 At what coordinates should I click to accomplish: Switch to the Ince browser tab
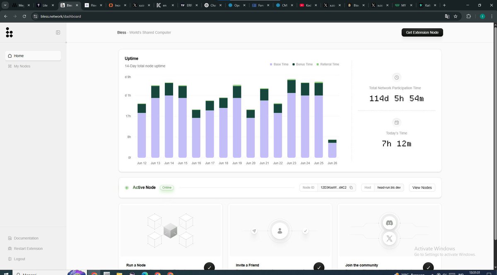(x=117, y=5)
